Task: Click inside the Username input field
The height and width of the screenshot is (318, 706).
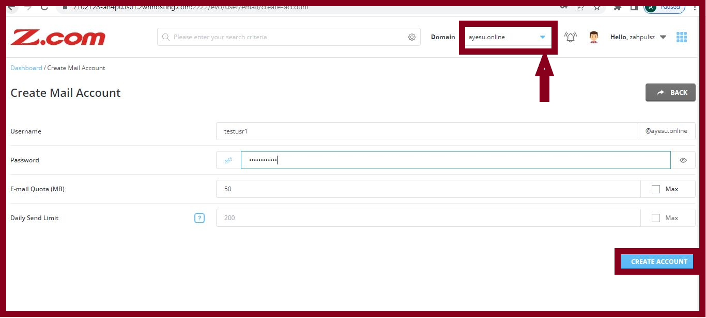Action: [x=362, y=131]
